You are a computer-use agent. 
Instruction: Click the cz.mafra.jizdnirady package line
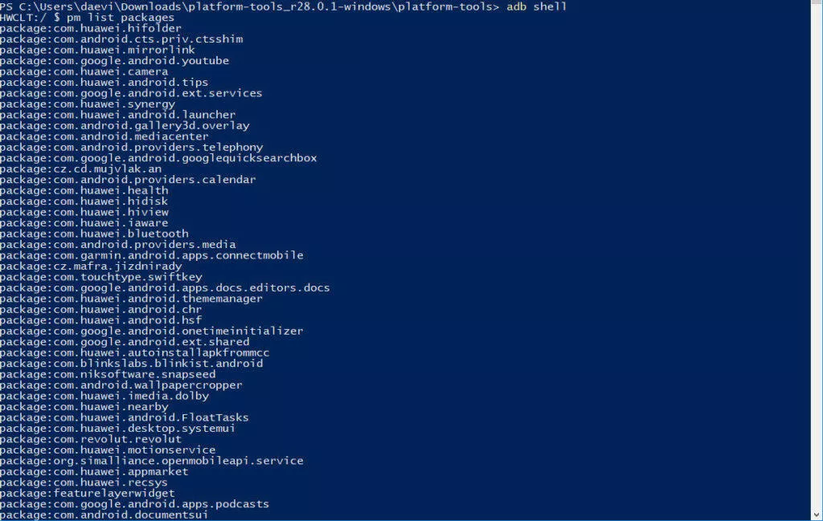click(x=91, y=267)
